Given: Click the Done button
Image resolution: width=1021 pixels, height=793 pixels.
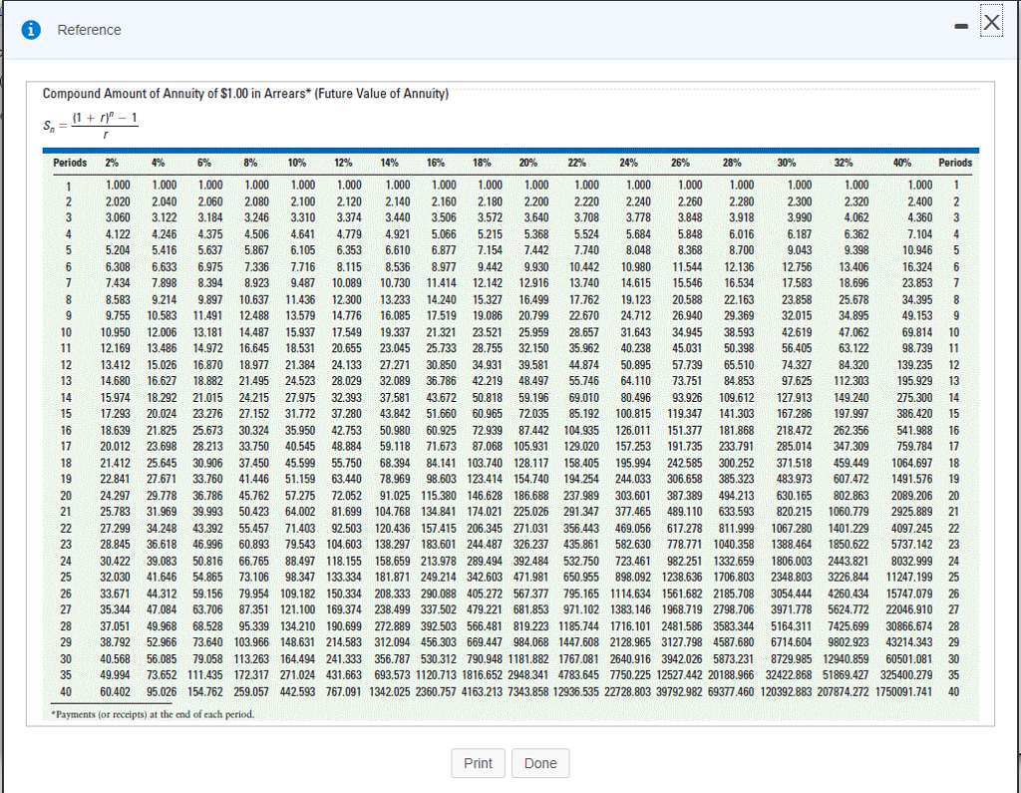Looking at the screenshot, I should click(x=540, y=763).
